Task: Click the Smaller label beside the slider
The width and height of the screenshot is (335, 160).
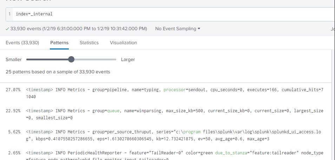Action: (x=14, y=60)
